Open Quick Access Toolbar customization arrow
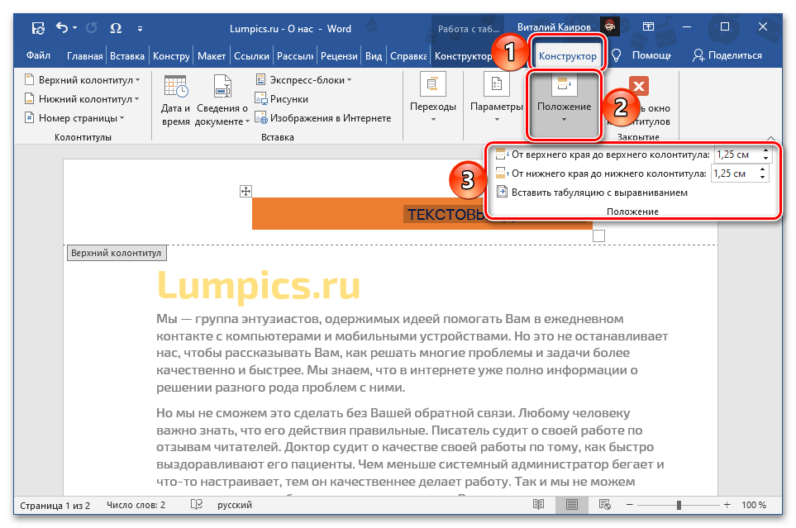 140,29
